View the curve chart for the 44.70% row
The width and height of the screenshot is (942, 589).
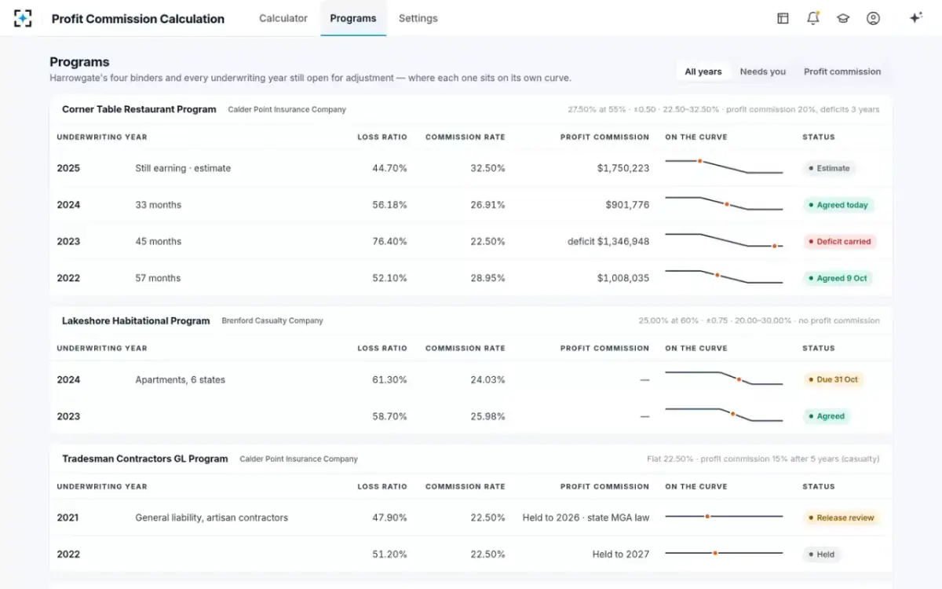point(724,166)
